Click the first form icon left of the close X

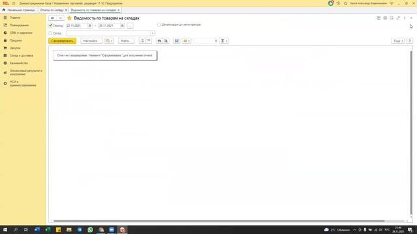tap(379, 18)
